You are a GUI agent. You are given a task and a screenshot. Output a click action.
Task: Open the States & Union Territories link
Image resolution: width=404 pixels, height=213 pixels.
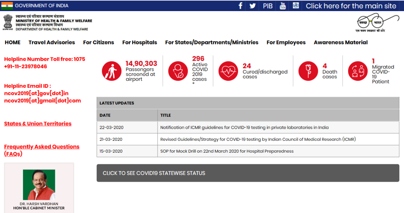pos(38,124)
